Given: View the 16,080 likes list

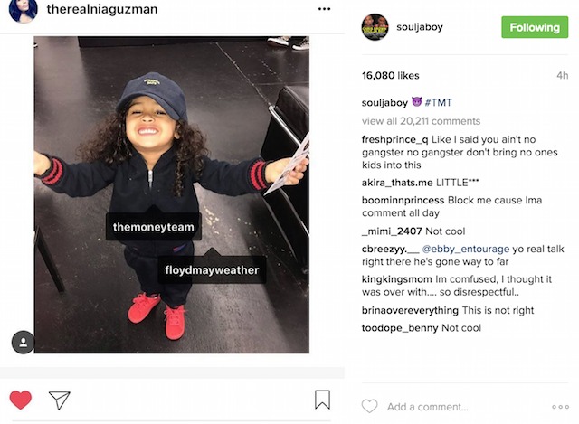Looking at the screenshot, I should point(390,76).
